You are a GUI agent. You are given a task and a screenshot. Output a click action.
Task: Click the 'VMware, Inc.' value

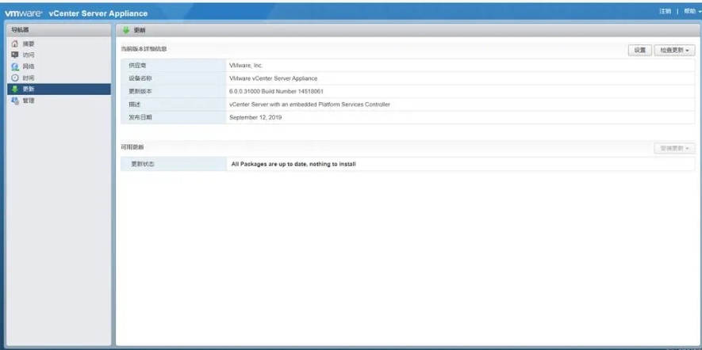point(246,65)
